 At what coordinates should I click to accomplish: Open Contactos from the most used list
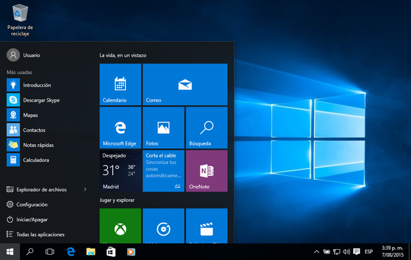point(26,130)
